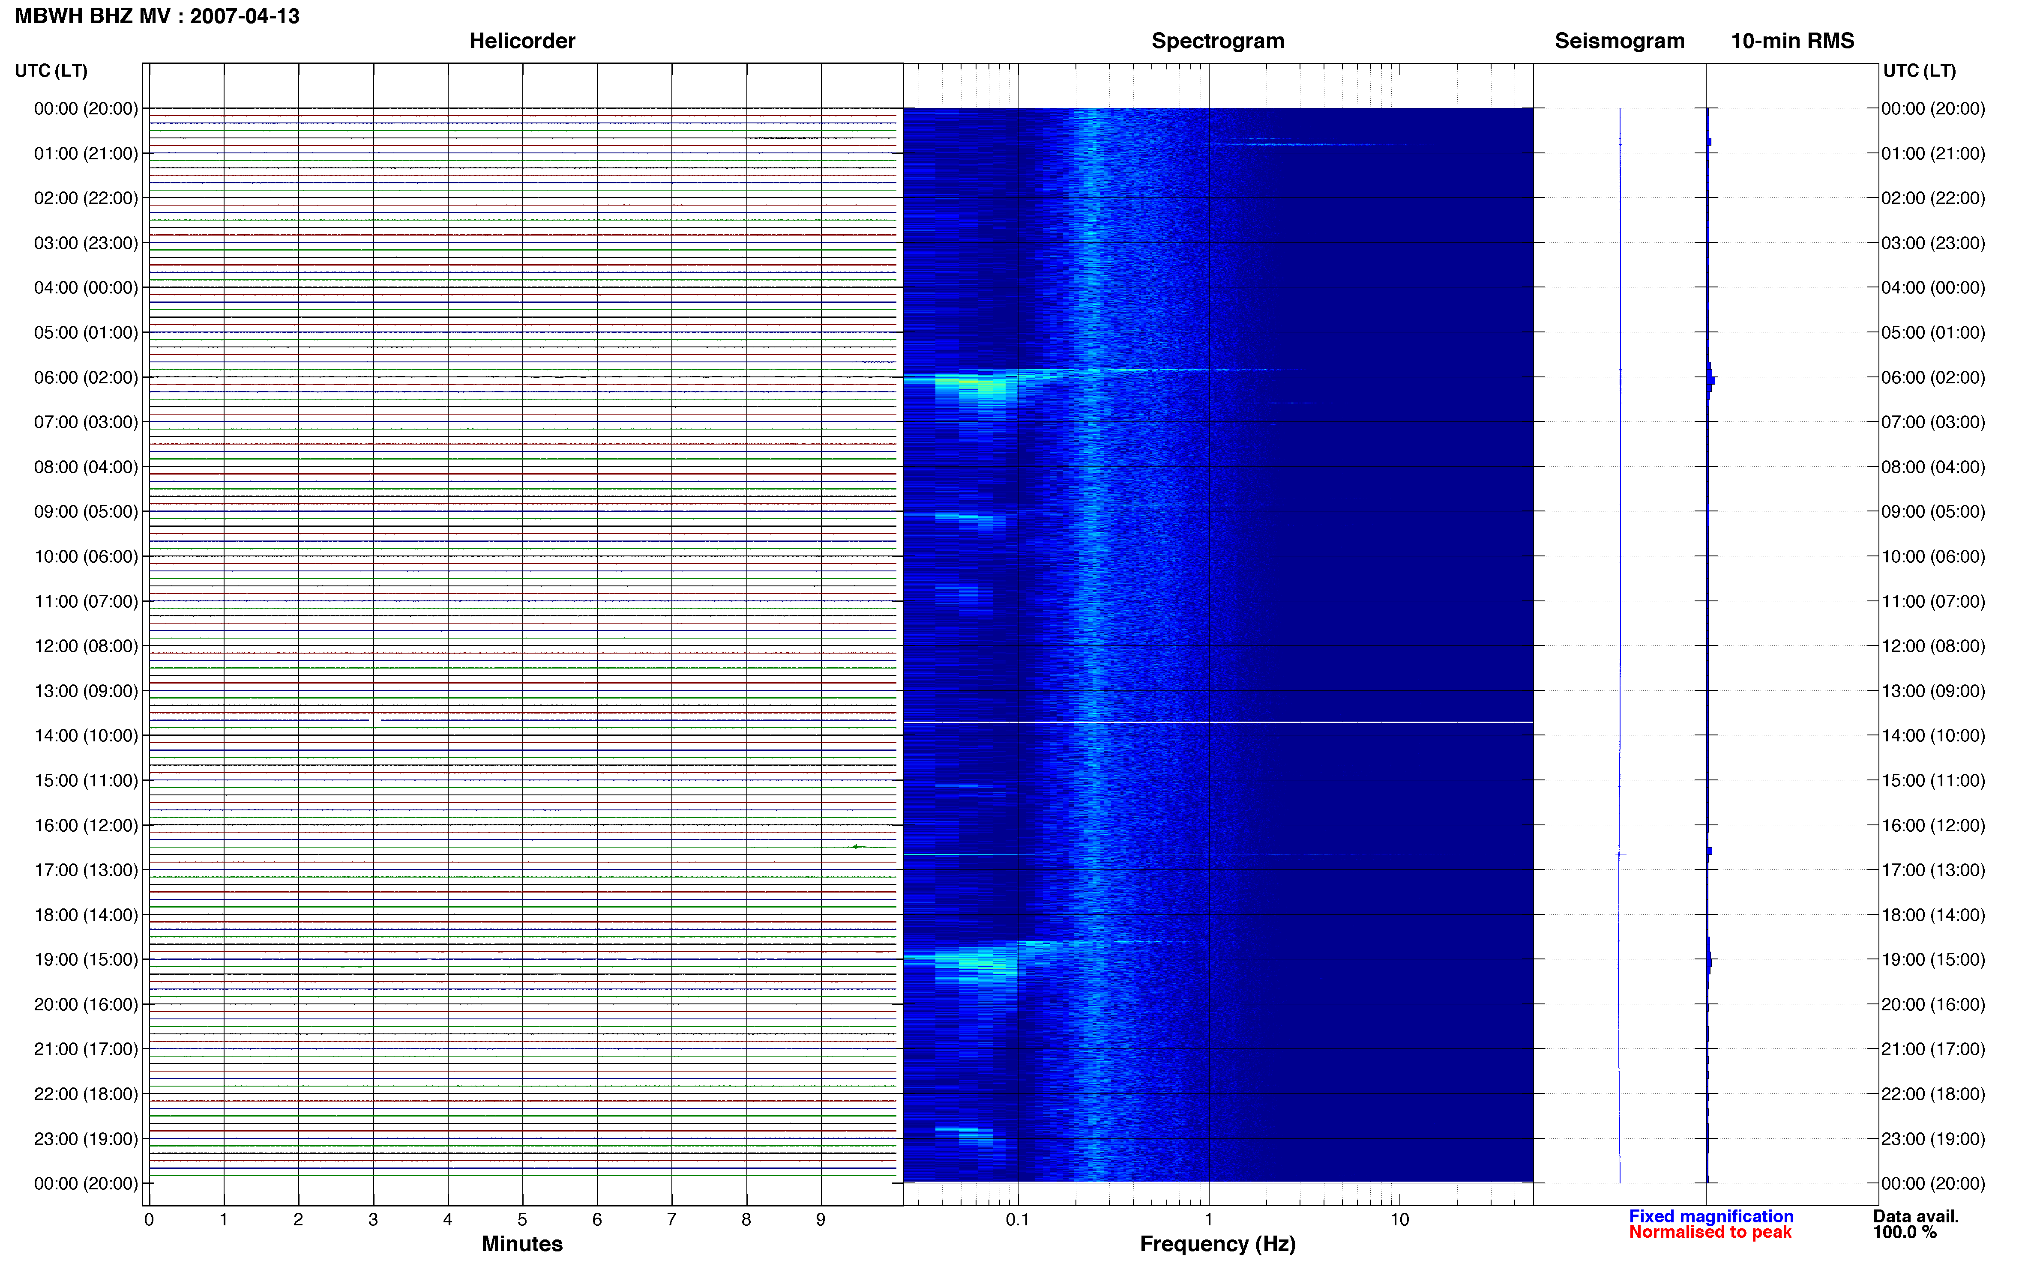Click 08:00 (04:00) on the Helicorder time axis
Image resolution: width=2031 pixels, height=1269 pixels.
pyautogui.click(x=86, y=467)
